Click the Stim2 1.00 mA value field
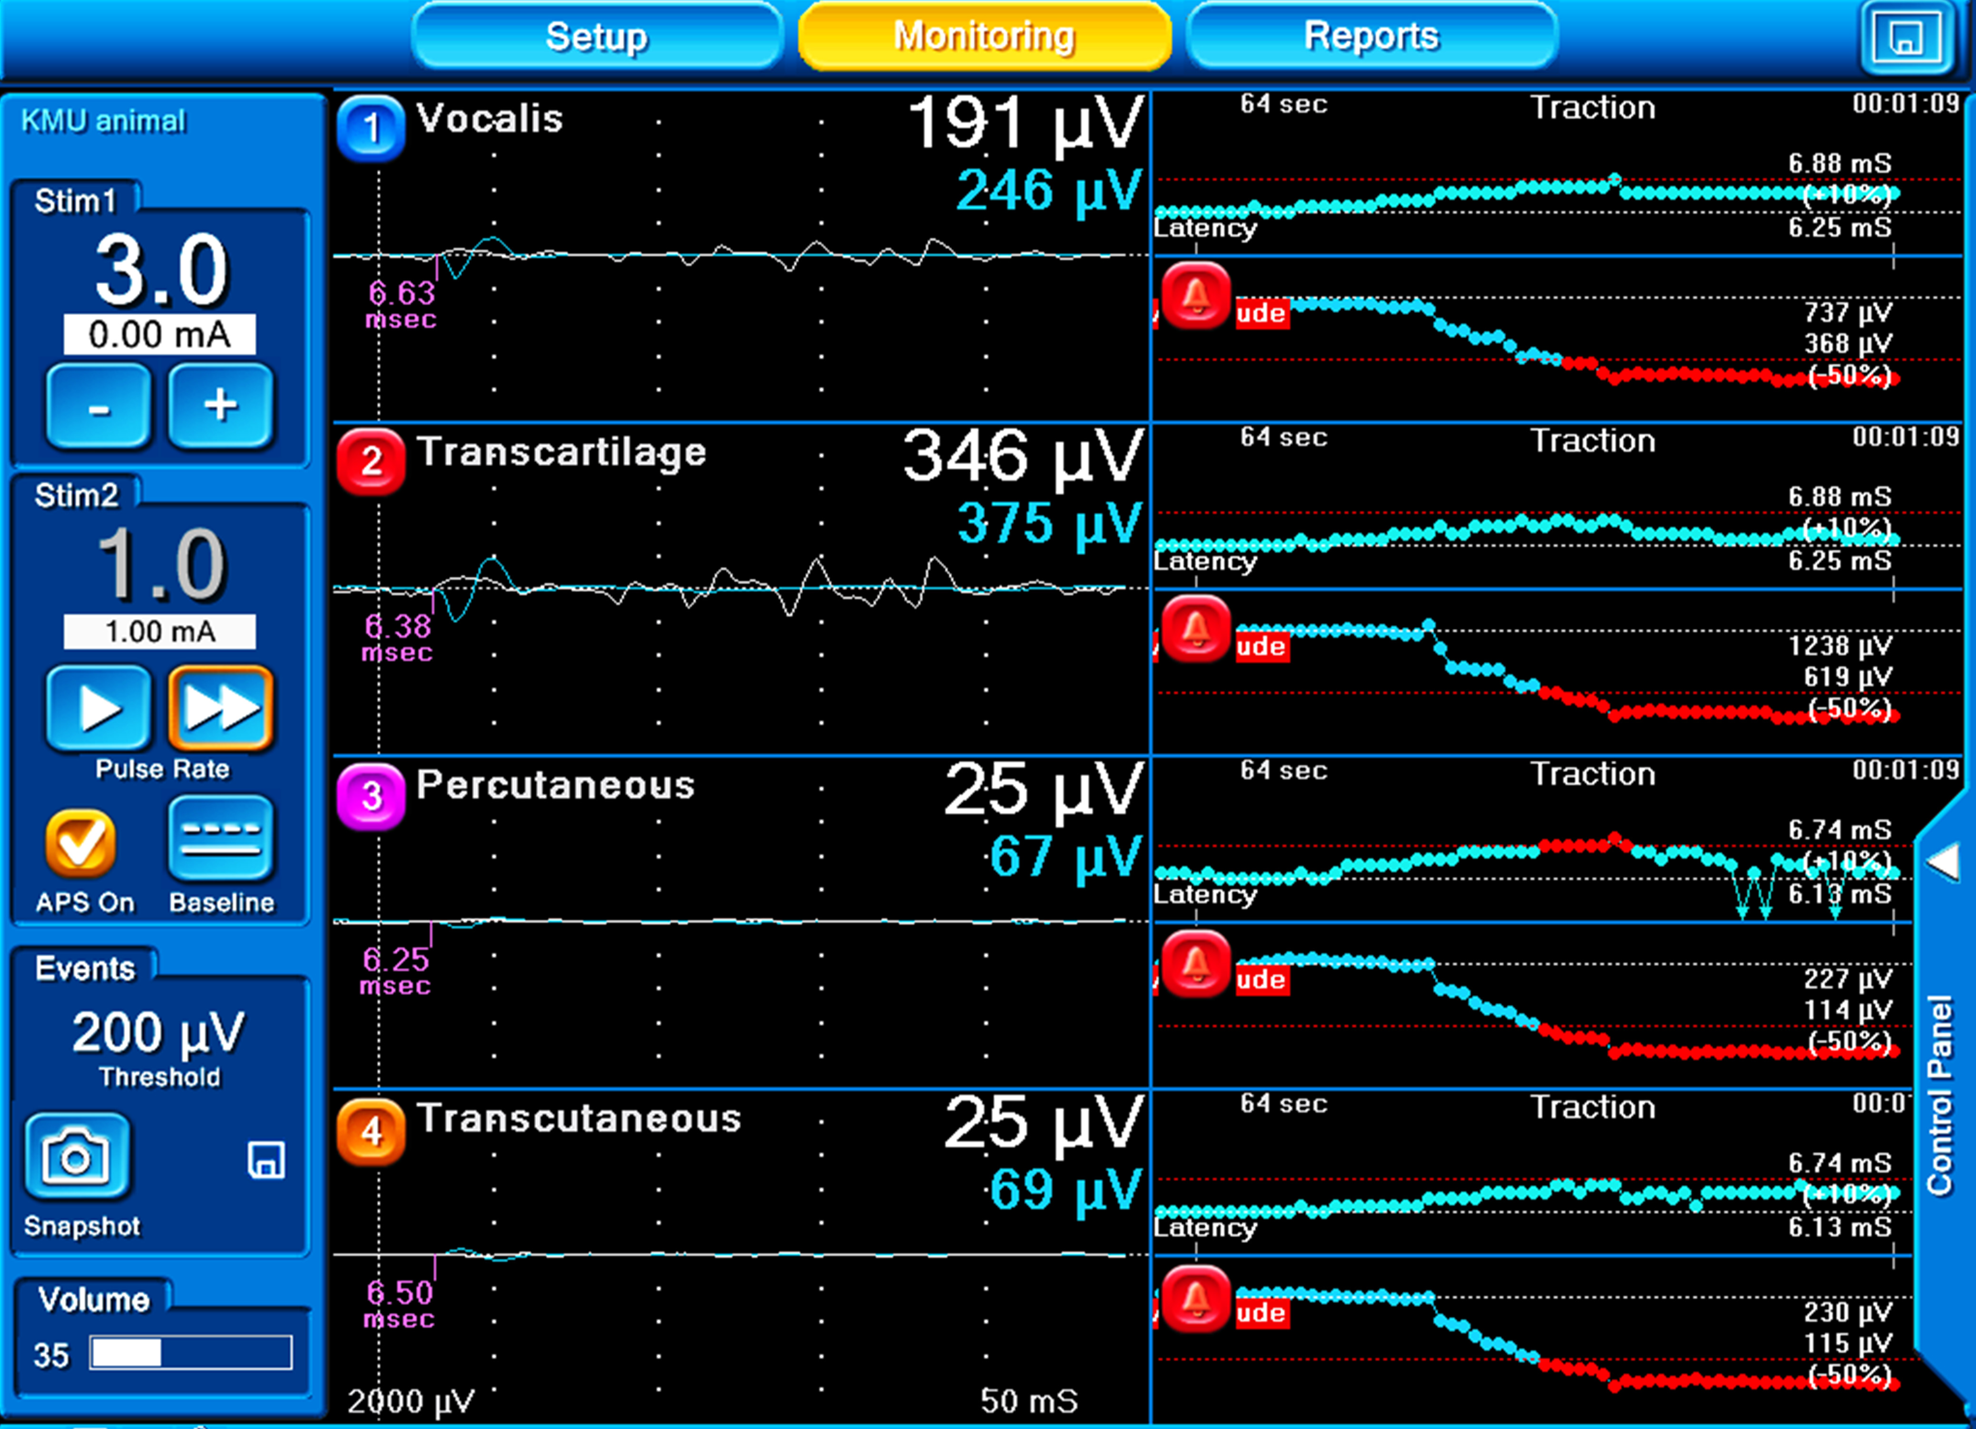This screenshot has height=1429, width=1976. [x=159, y=632]
